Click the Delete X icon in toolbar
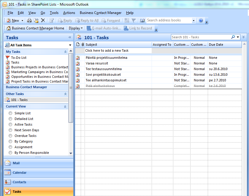This screenshot has width=249, height=196. 43,20
